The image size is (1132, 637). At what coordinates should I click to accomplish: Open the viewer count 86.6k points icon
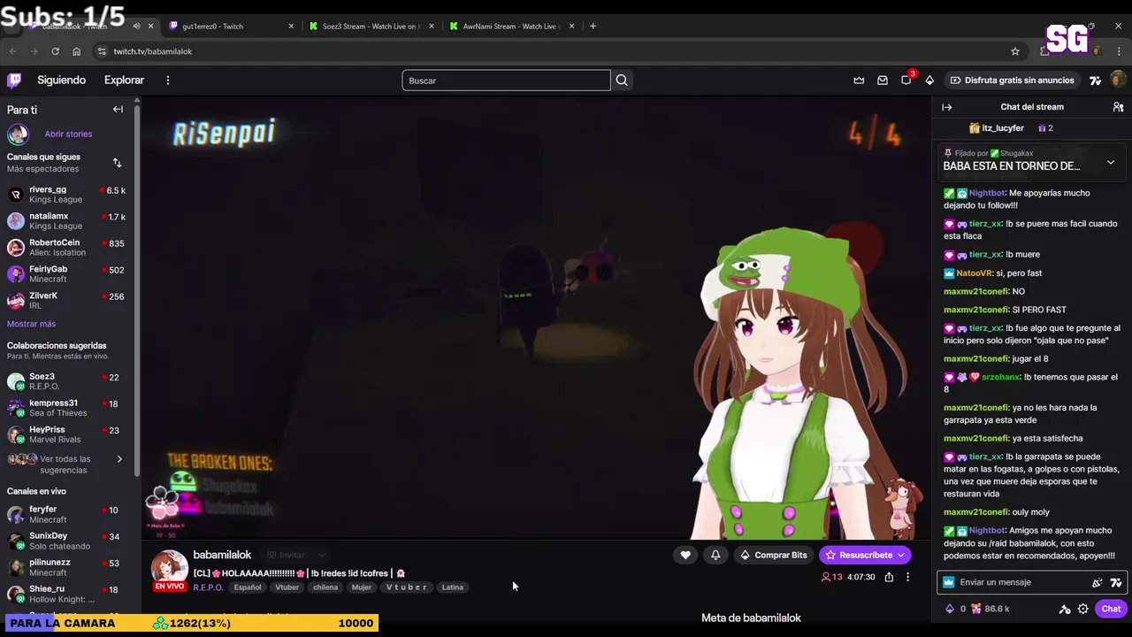(976, 609)
